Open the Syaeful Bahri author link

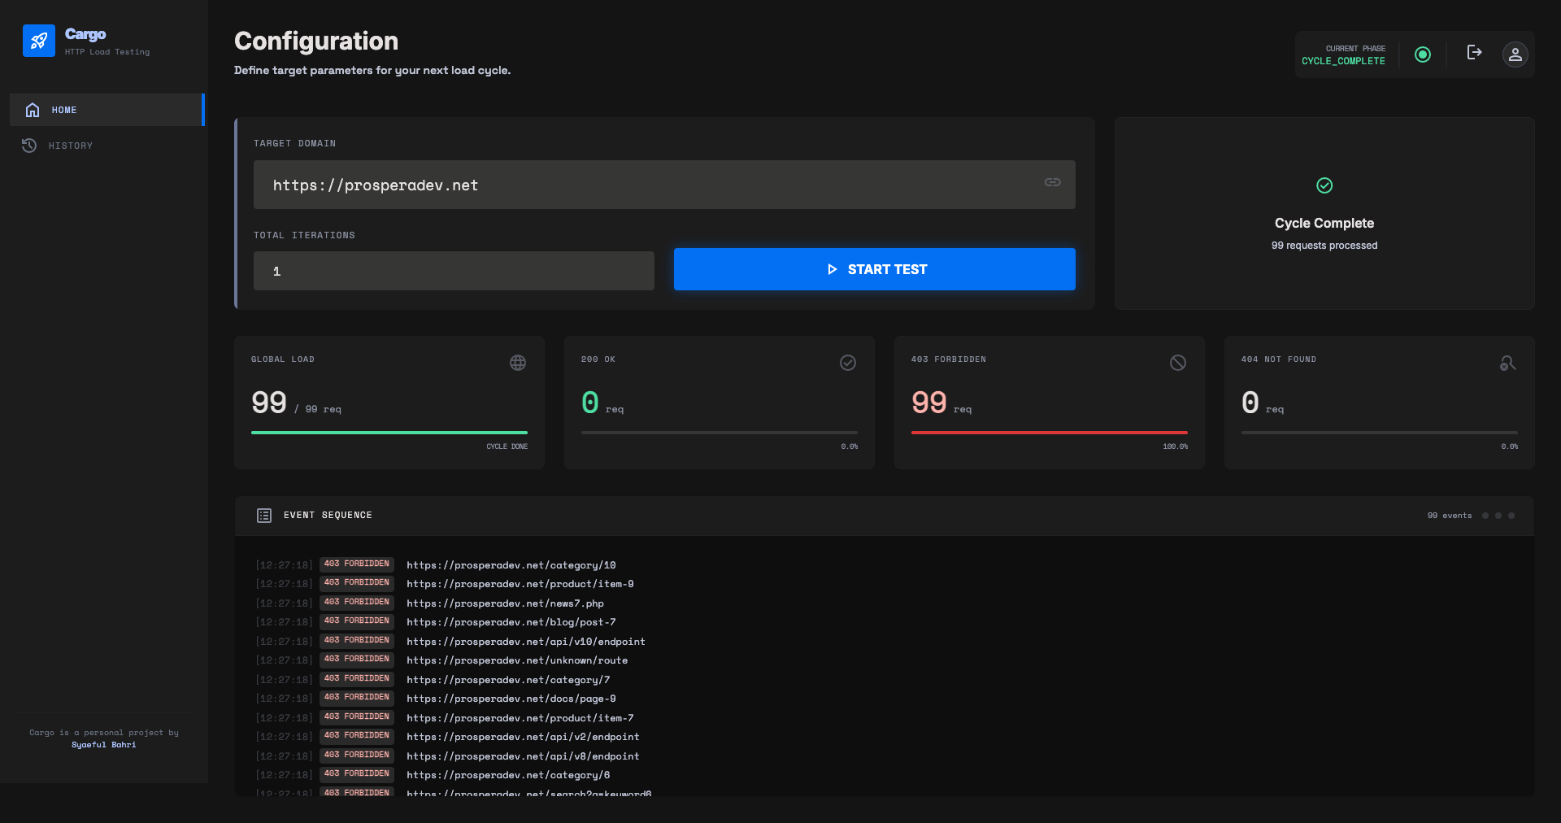coord(103,745)
